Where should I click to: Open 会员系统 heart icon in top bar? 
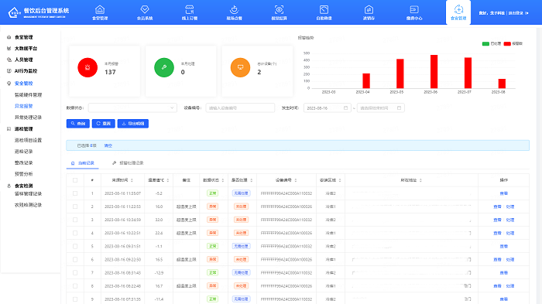(x=145, y=10)
